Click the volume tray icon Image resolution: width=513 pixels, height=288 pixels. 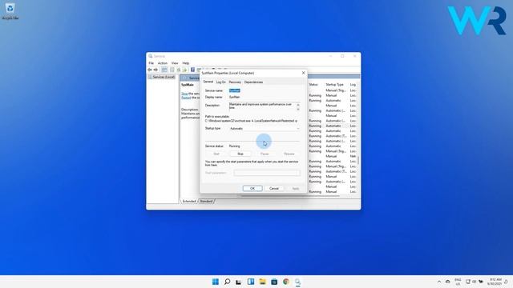[474, 282]
